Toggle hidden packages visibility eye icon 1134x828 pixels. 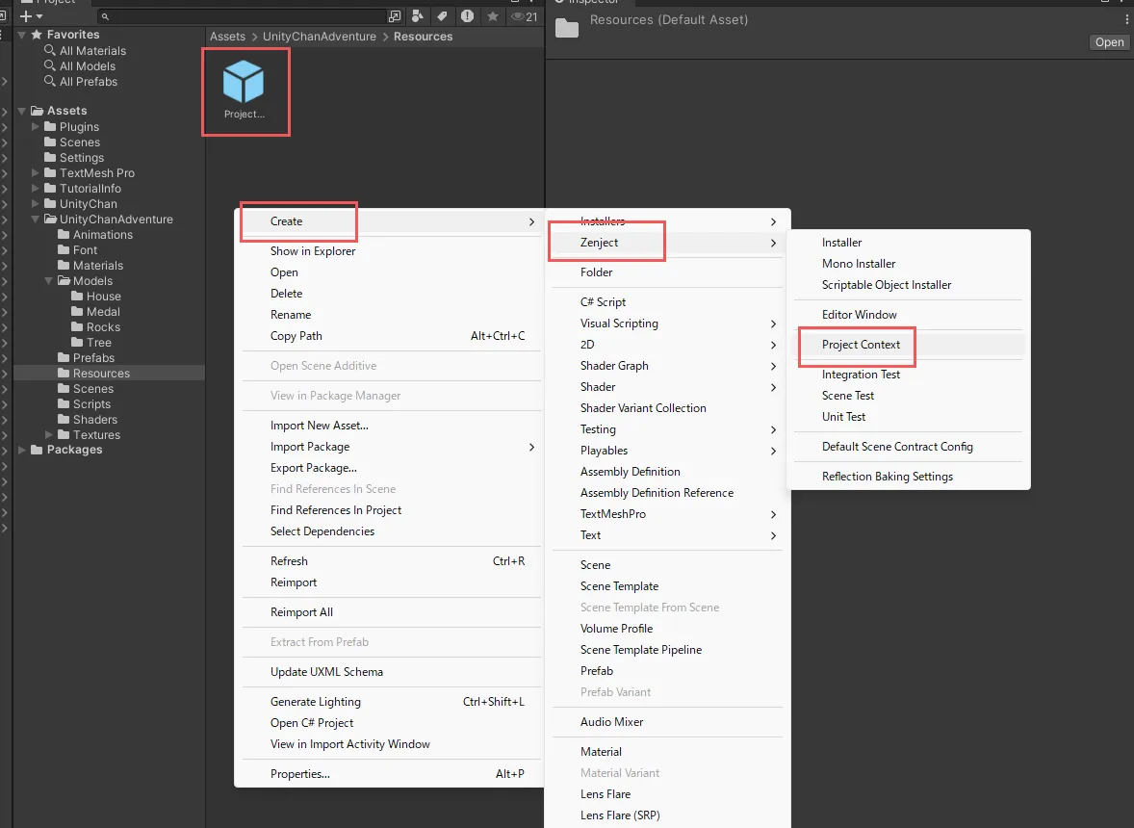pyautogui.click(x=525, y=16)
